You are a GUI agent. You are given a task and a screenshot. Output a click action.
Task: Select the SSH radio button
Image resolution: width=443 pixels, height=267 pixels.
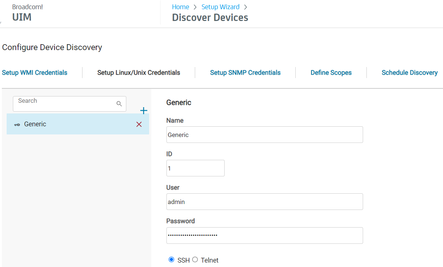[171, 260]
